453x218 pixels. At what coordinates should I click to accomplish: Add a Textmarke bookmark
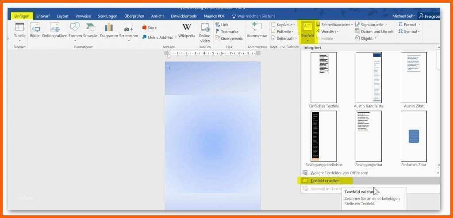tap(227, 31)
